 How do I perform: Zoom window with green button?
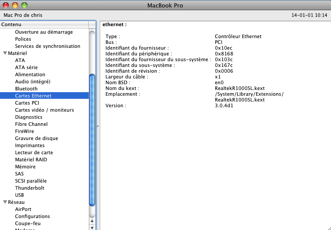24,5
